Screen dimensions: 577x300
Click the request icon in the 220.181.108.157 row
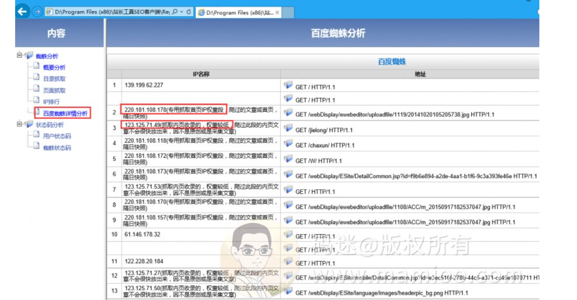tap(288, 220)
